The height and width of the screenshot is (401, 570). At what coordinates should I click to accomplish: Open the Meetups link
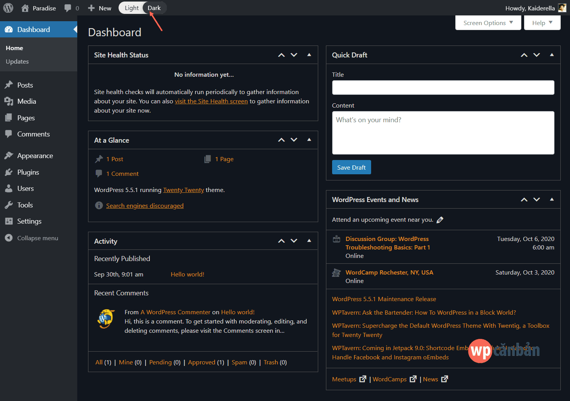(344, 379)
